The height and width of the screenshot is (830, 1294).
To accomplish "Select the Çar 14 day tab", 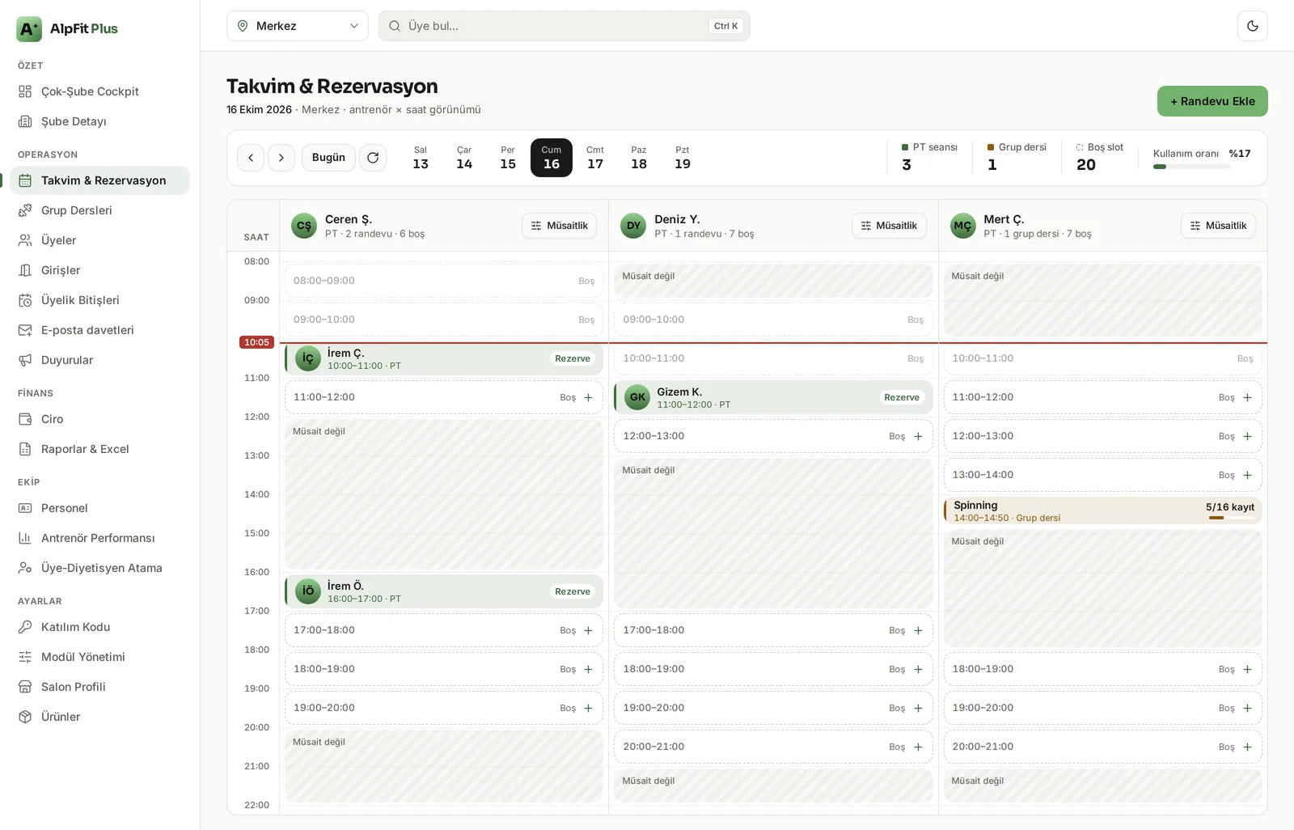I will click(464, 158).
